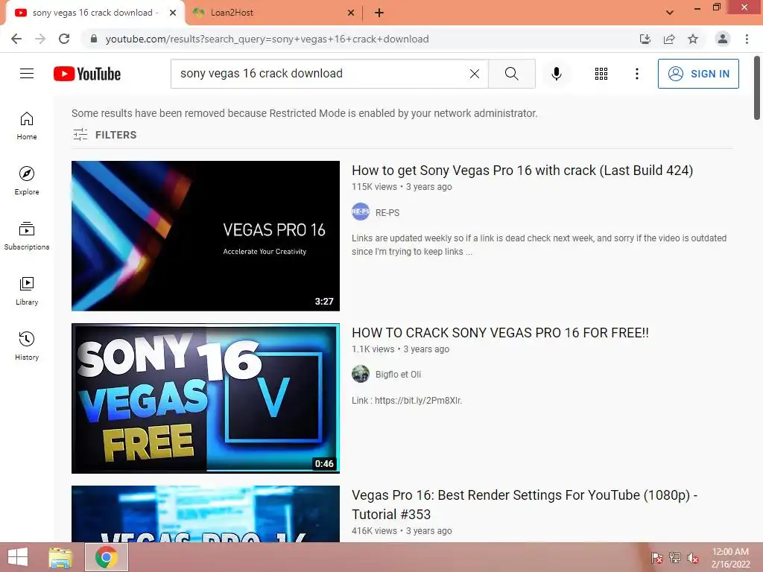
Task: Select the sony vegas 16 crack download tab
Action: (x=95, y=13)
